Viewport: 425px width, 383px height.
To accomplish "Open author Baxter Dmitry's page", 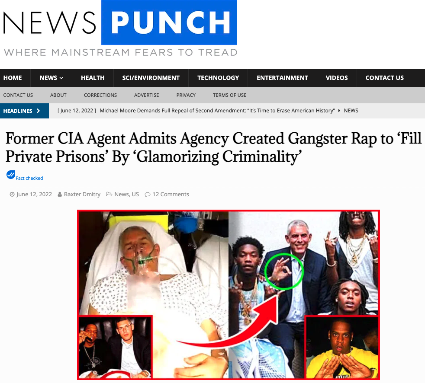I will (82, 195).
